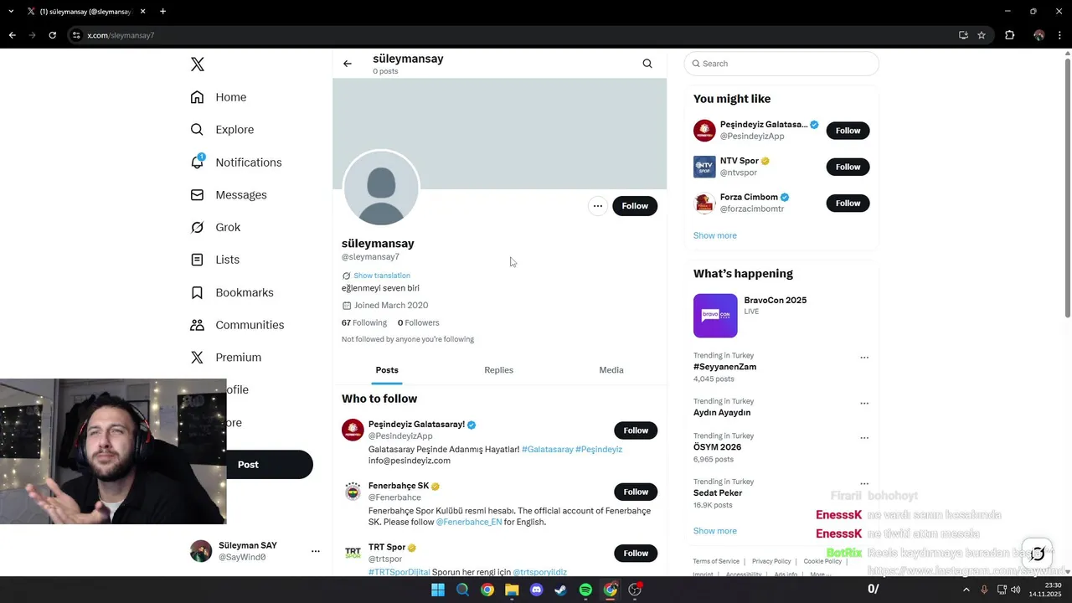1072x603 pixels.
Task: Open more options for ÖSYM 2026 trend
Action: click(x=864, y=438)
